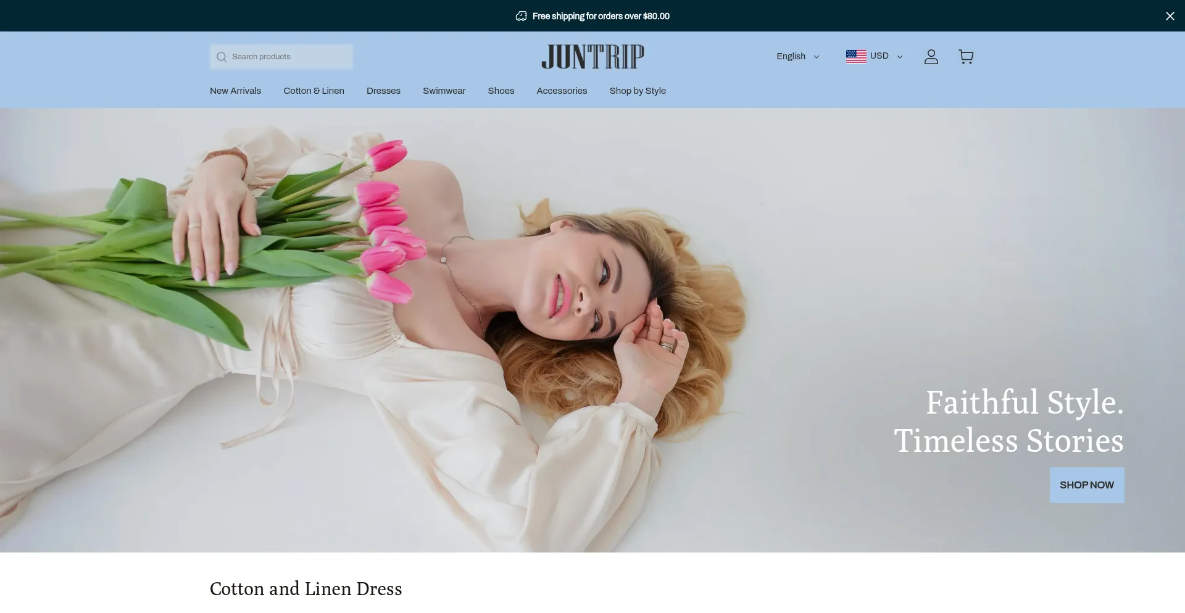Go to Cotton & Linen category
Viewport: 1185px width, 613px height.
(314, 91)
